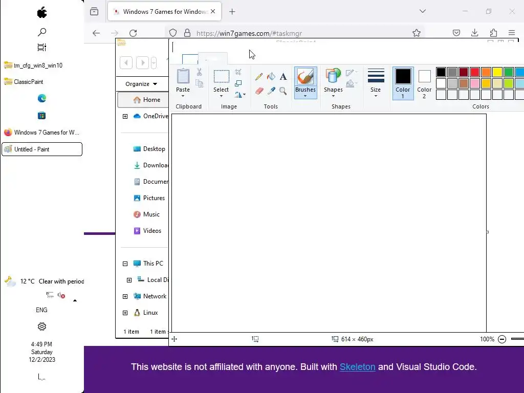The height and width of the screenshot is (393, 524).
Task: Open Pictures in Explorer navigation pane
Action: tap(149, 198)
